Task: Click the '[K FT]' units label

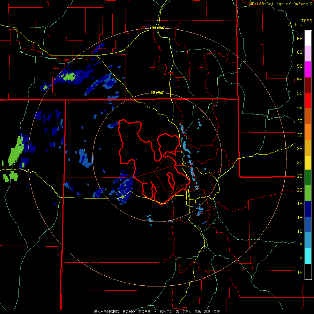Action: point(295,24)
